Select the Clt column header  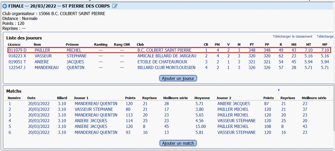coord(206,44)
